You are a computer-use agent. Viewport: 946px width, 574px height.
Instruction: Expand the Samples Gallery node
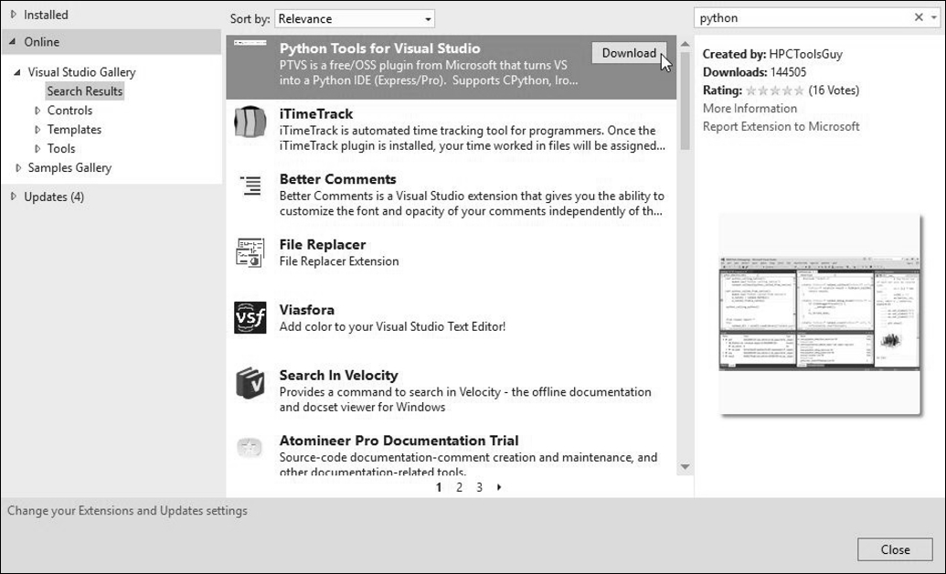coord(18,168)
